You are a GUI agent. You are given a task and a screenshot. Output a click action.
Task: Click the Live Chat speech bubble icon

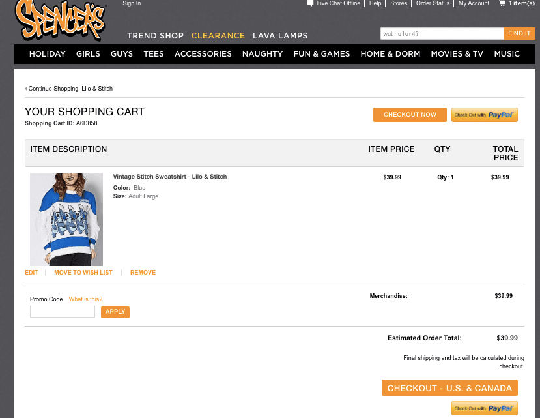[310, 3]
